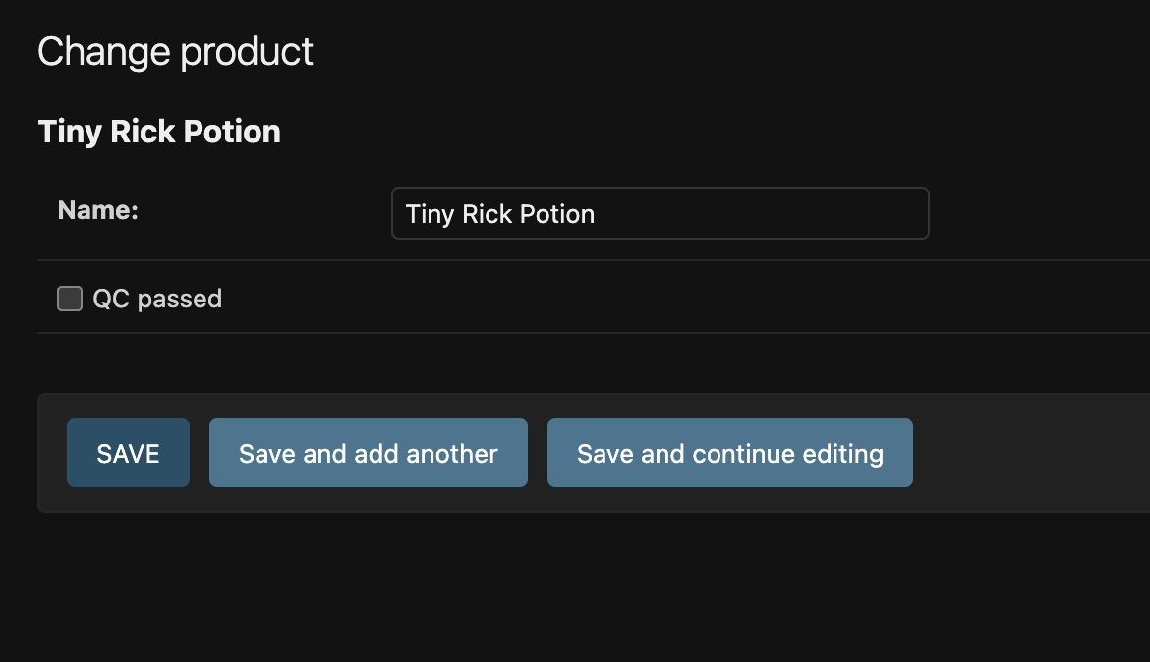Place cursor in Tiny Rick Potion input
Viewport: 1150px width, 662px height.
tap(660, 213)
